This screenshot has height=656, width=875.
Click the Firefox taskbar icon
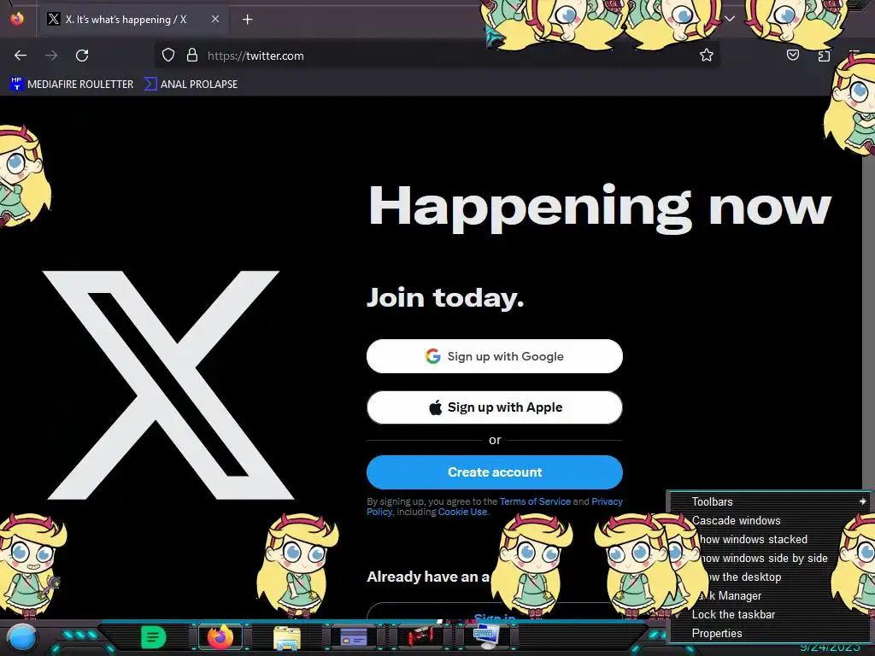coord(220,636)
